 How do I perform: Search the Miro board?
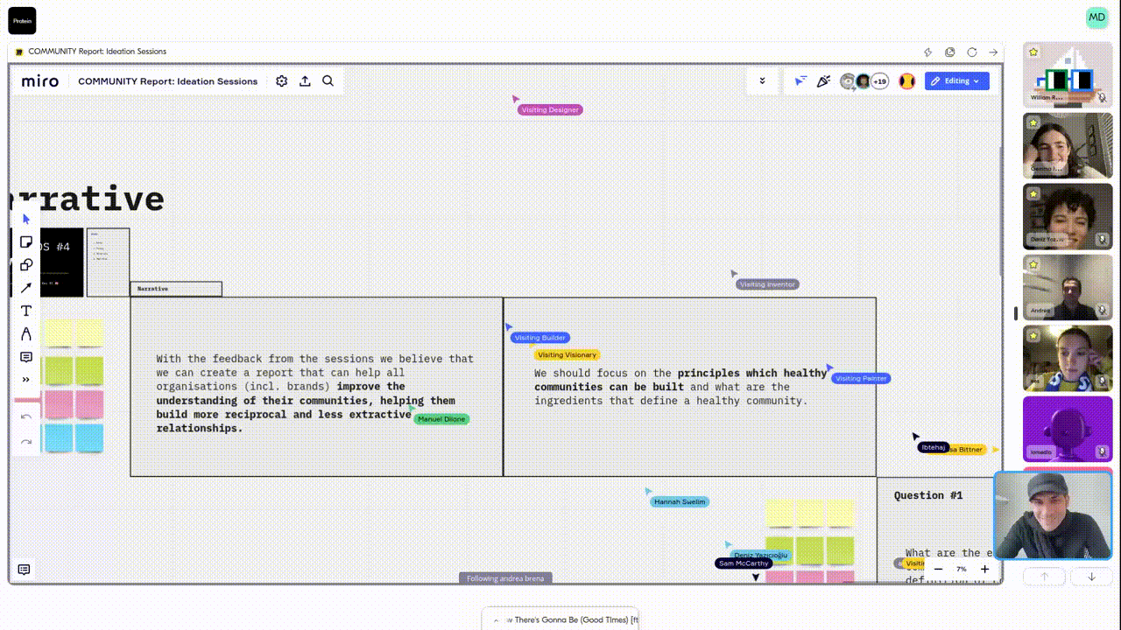tap(328, 80)
